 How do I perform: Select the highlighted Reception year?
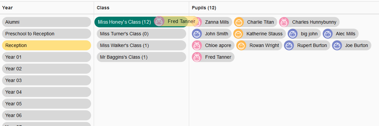coord(46,45)
